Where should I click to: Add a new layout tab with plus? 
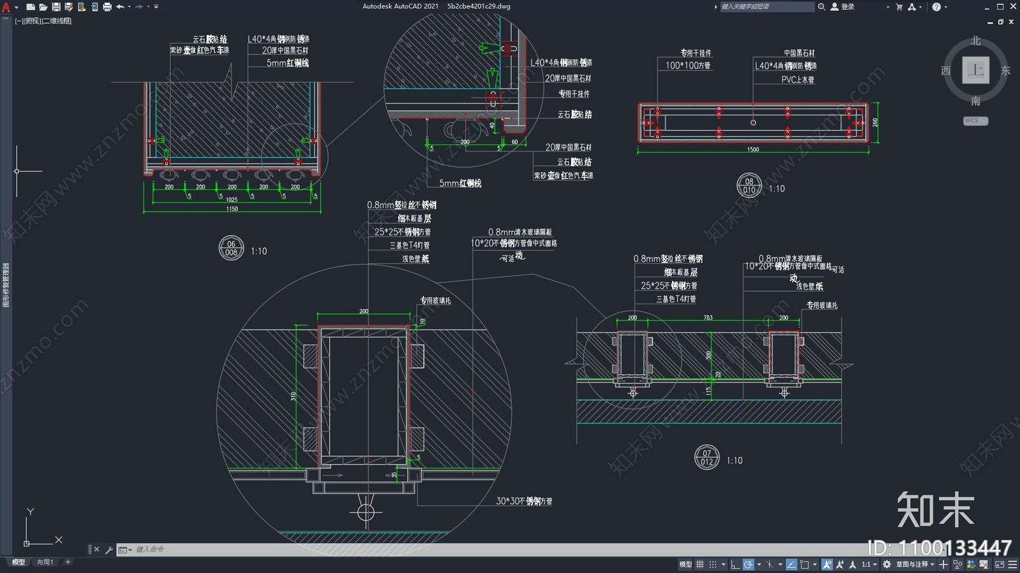coord(68,562)
